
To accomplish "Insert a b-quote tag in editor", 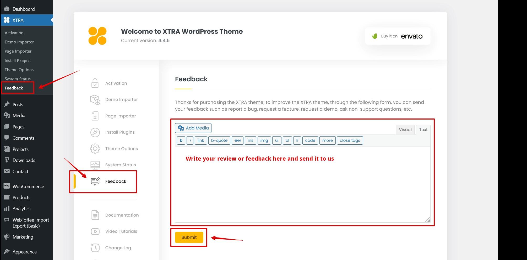I will pos(219,140).
